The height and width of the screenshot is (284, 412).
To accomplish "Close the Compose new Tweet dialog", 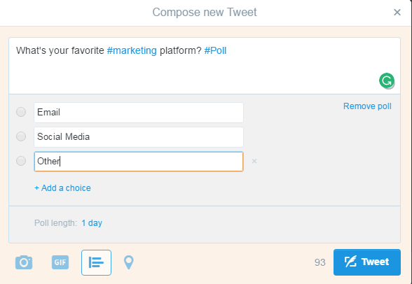I will pos(397,12).
